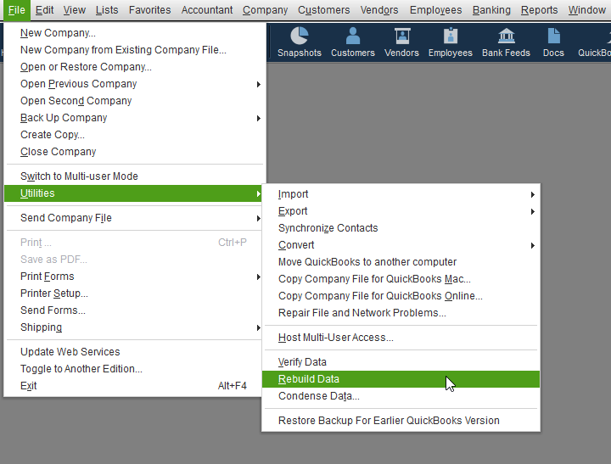Choose Toggle to Another Edition...
This screenshot has height=464, width=611.
point(134,368)
